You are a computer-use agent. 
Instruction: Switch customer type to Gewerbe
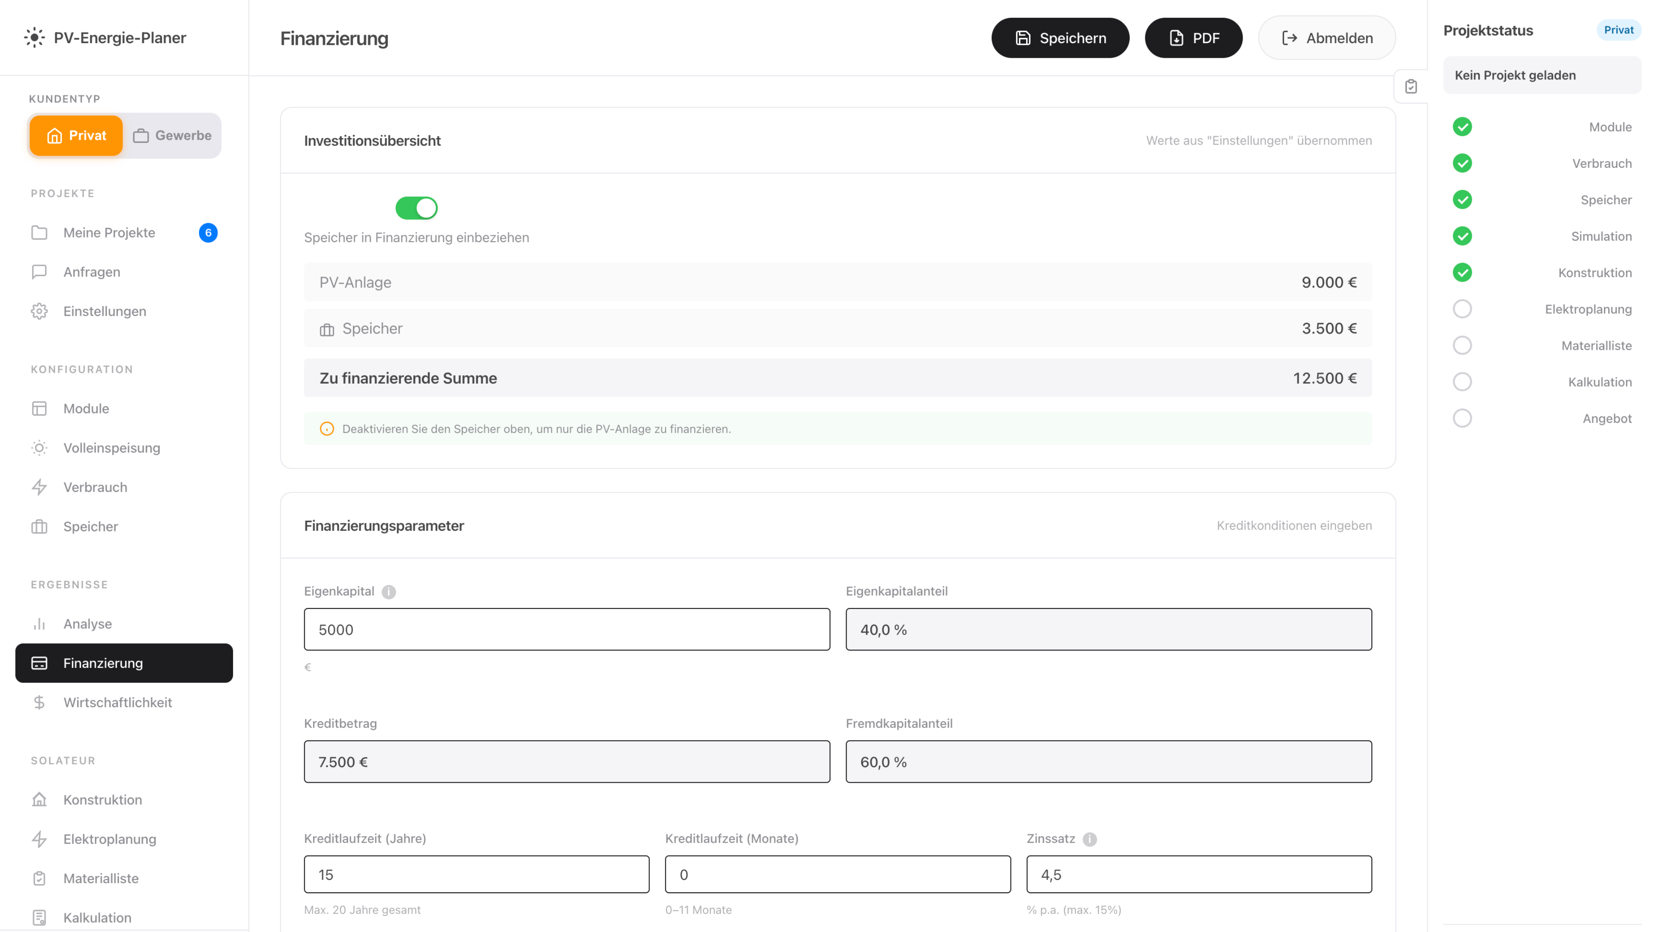coord(173,136)
